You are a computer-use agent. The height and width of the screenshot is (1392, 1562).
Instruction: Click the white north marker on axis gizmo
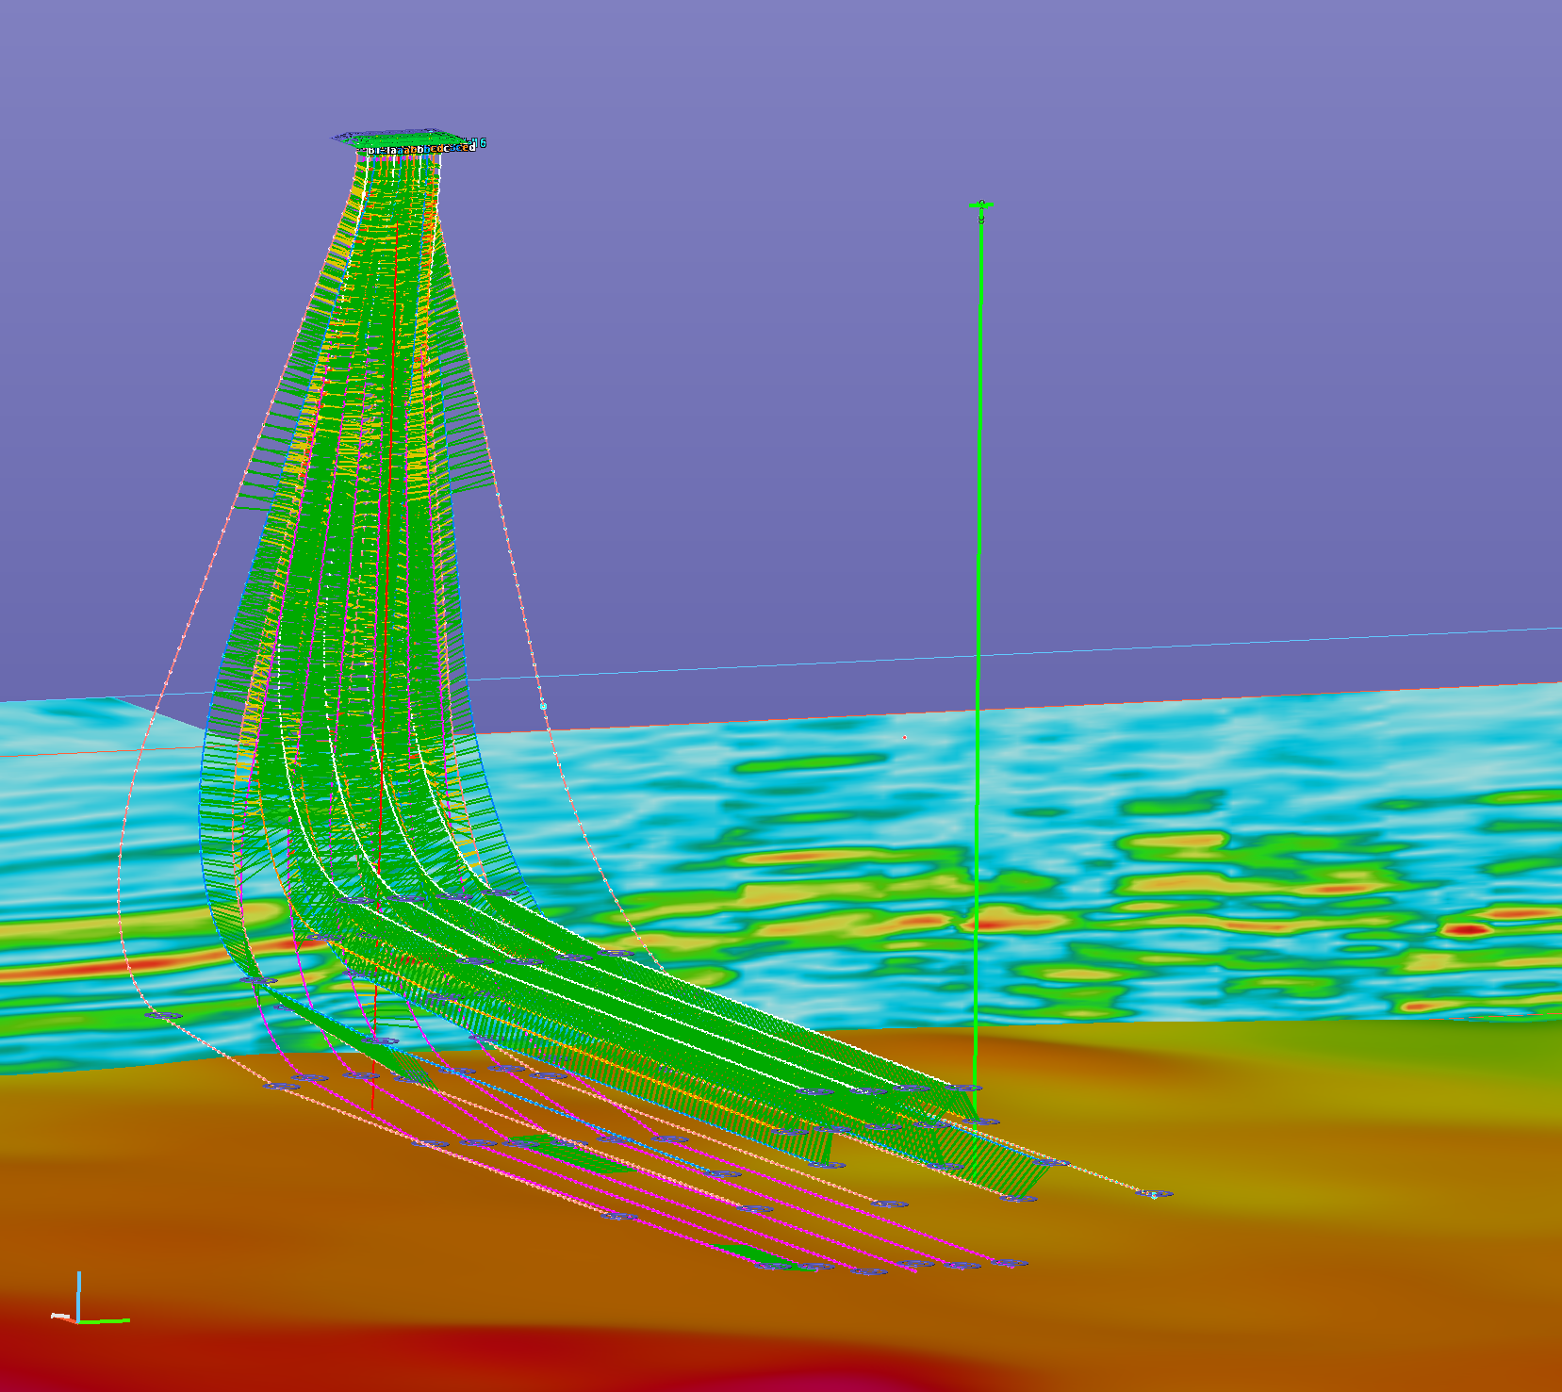click(x=59, y=1316)
